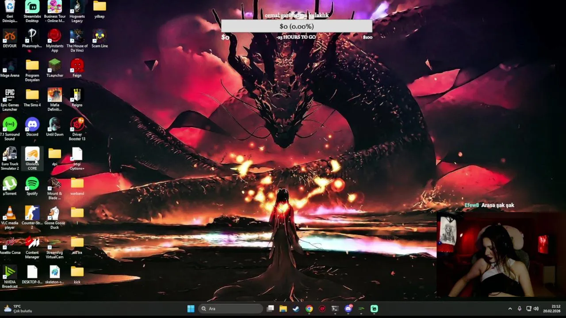
Task: Select the Mafia Definitive Edition icon
Action: pyautogui.click(x=54, y=100)
